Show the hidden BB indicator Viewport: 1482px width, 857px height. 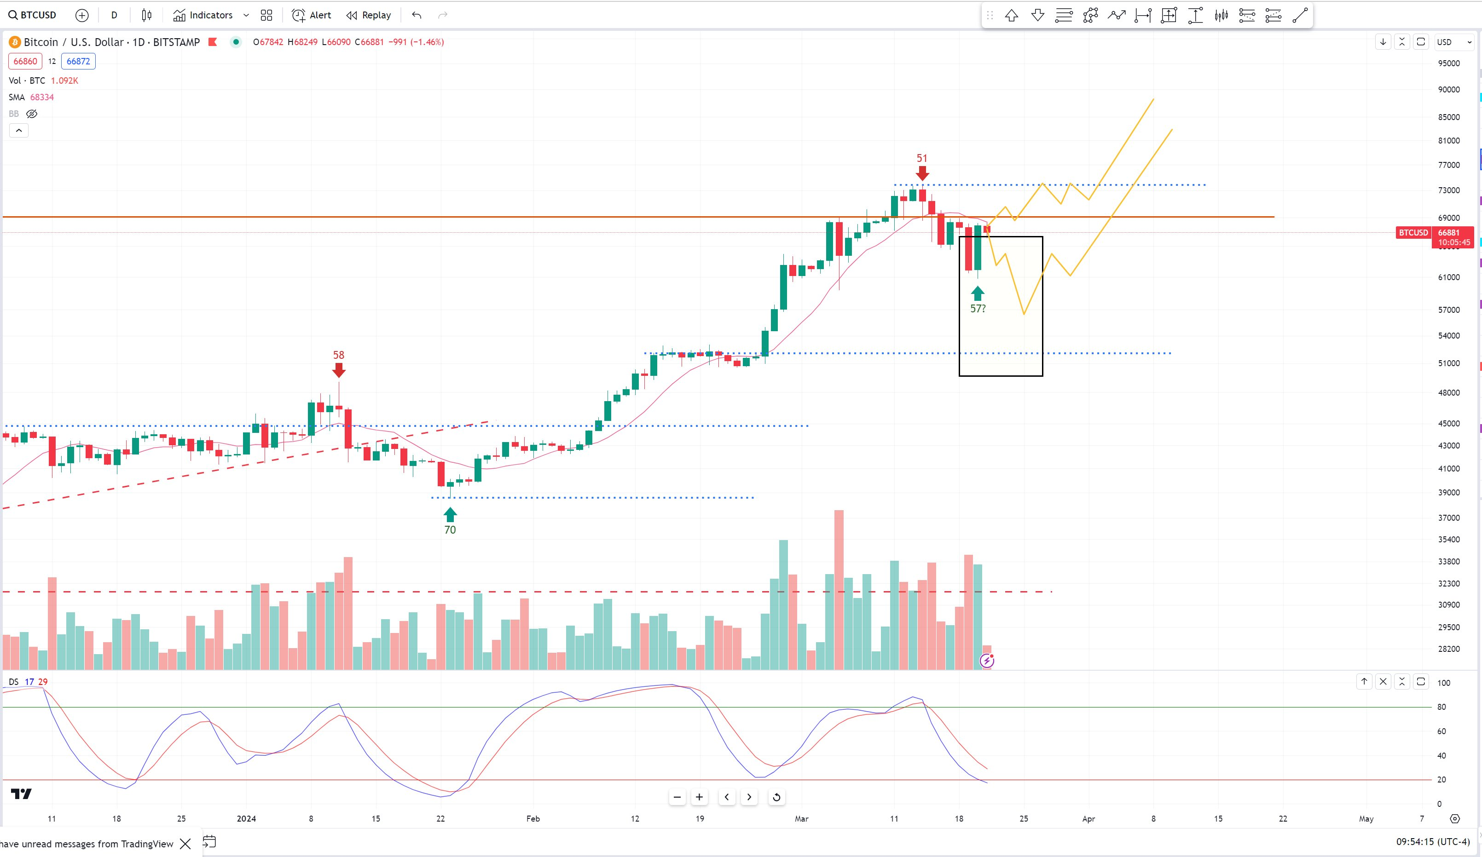pos(32,114)
